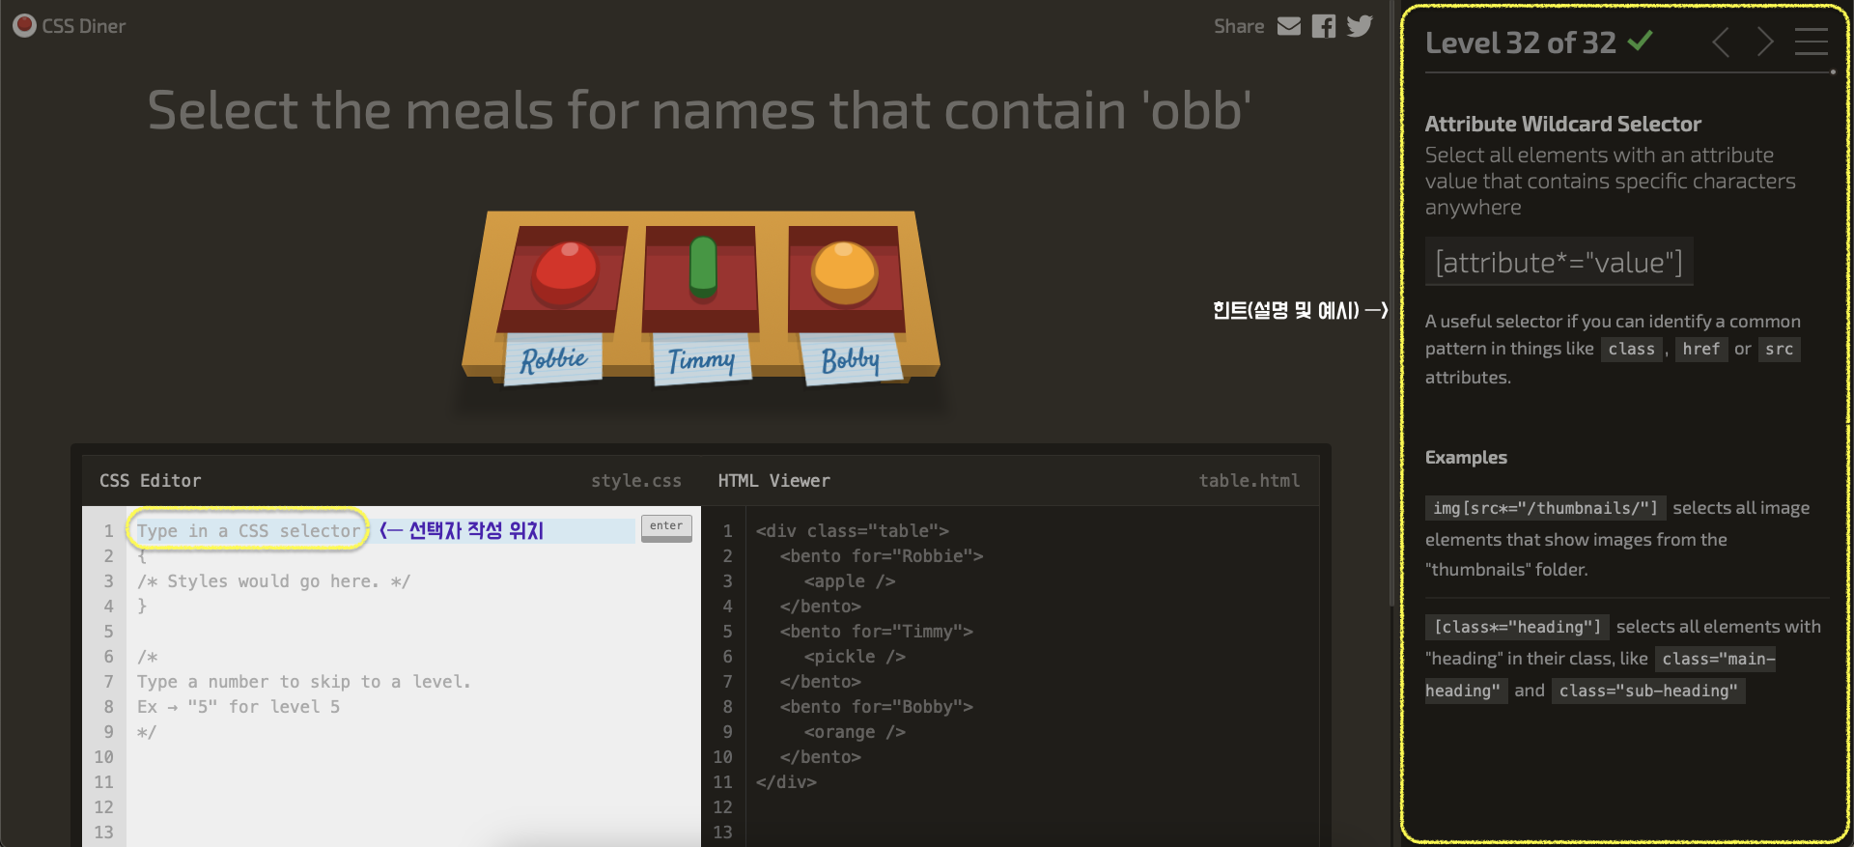Click the <pickle /> markup line
1854x847 pixels.
(855, 657)
